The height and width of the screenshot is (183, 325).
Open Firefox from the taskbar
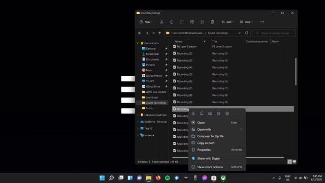click(158, 178)
